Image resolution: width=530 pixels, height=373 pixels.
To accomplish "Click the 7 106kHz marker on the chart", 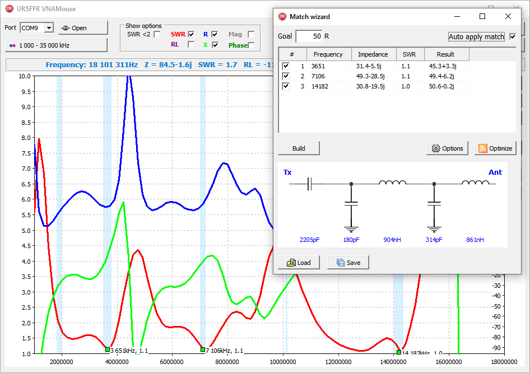I will 203,349.
